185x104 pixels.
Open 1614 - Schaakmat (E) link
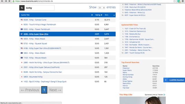(x=132, y=42)
